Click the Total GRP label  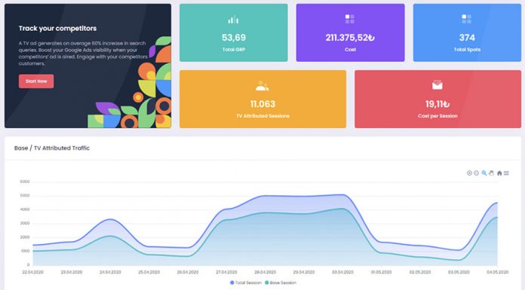(x=234, y=50)
